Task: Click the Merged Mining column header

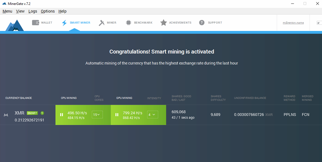Action: point(308,98)
